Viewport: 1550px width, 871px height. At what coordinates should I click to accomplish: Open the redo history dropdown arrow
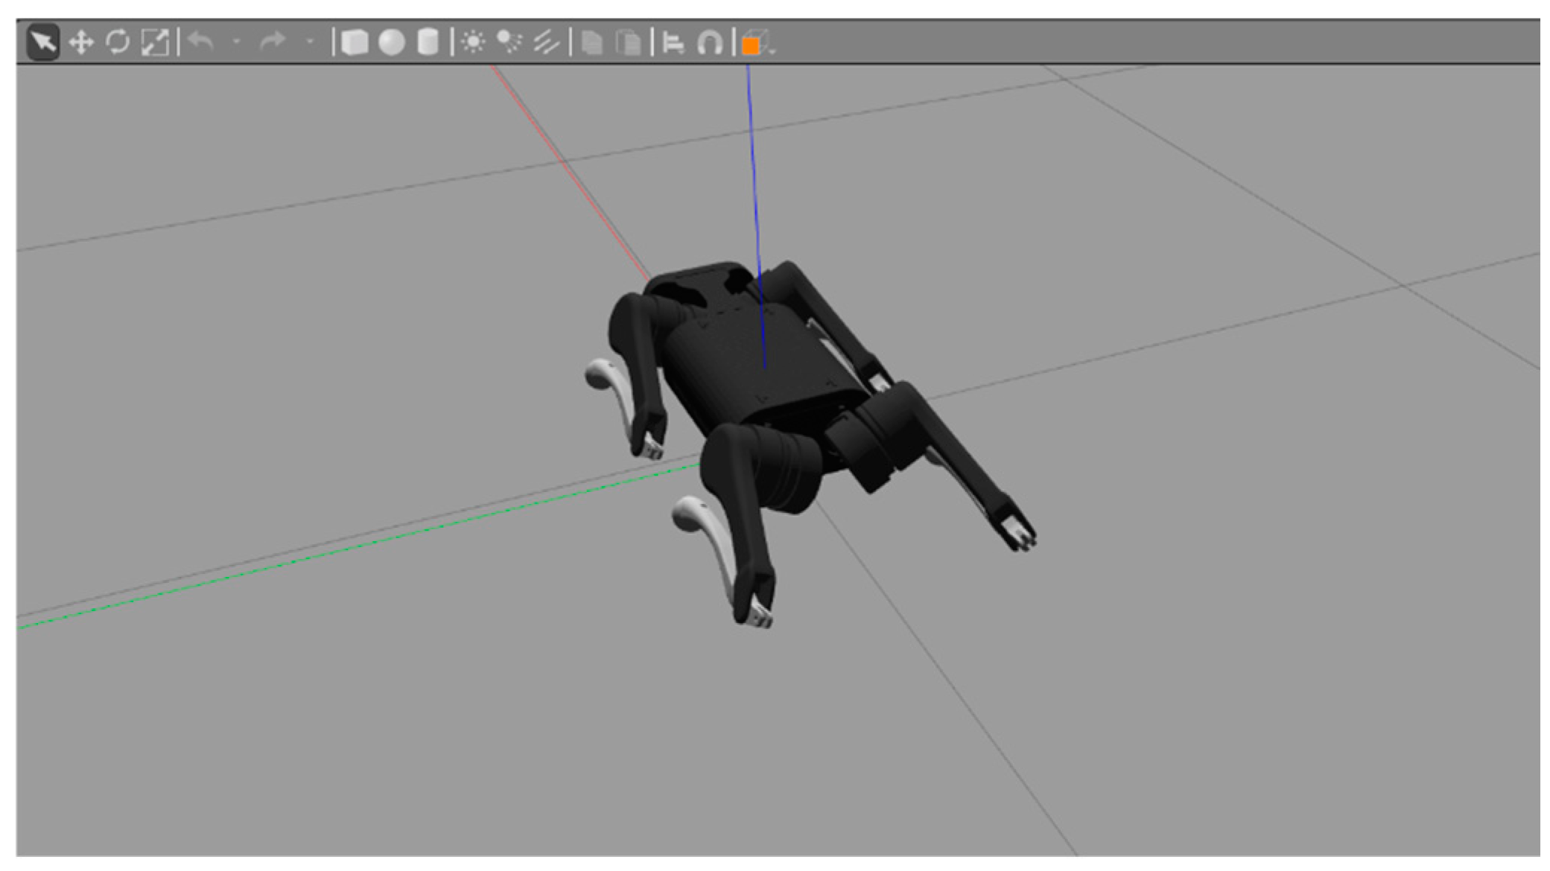[310, 42]
